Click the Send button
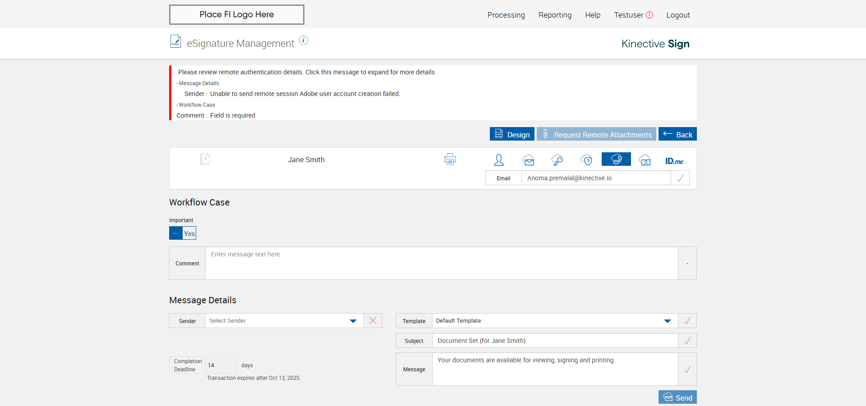 pos(677,397)
